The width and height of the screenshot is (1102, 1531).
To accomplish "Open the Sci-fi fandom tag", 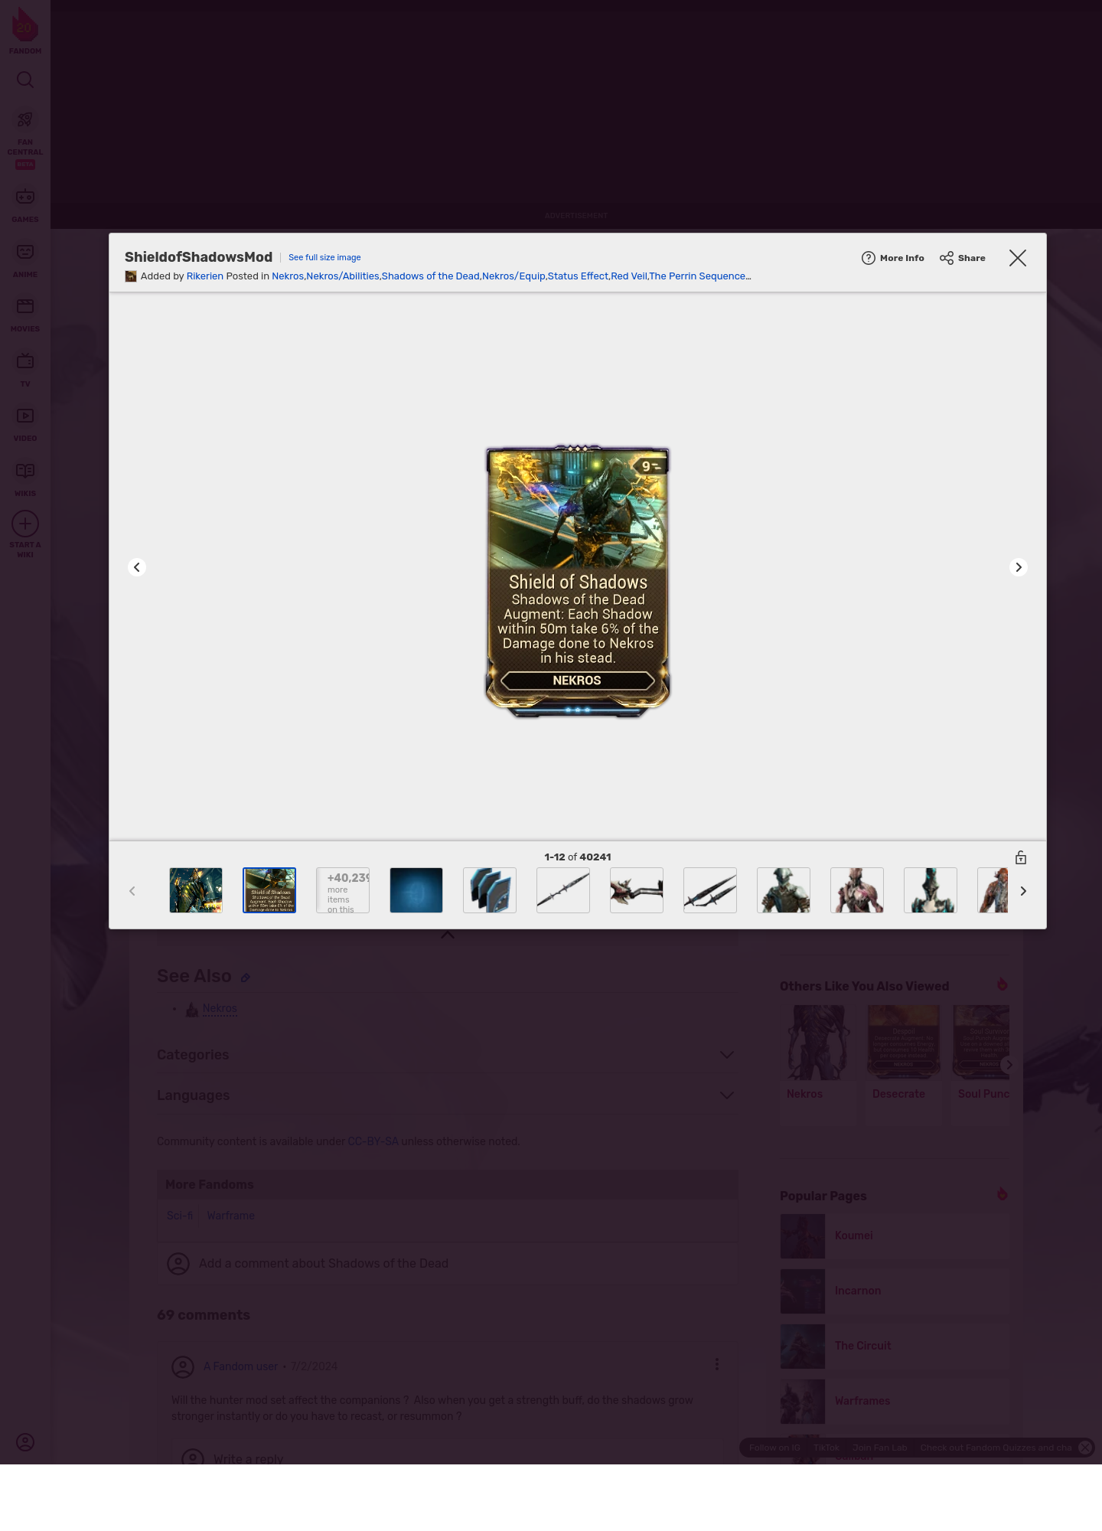I will [180, 1216].
